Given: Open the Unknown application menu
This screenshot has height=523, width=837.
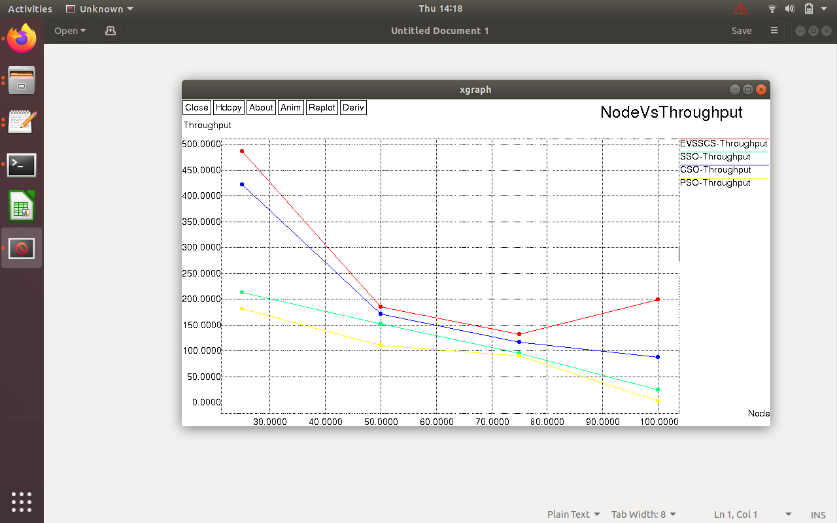Looking at the screenshot, I should [x=99, y=8].
